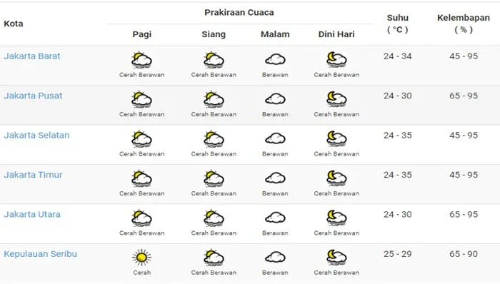Click Jakarta Timur Siang partly cloudy icon
The height and width of the screenshot is (284, 500).
(214, 178)
